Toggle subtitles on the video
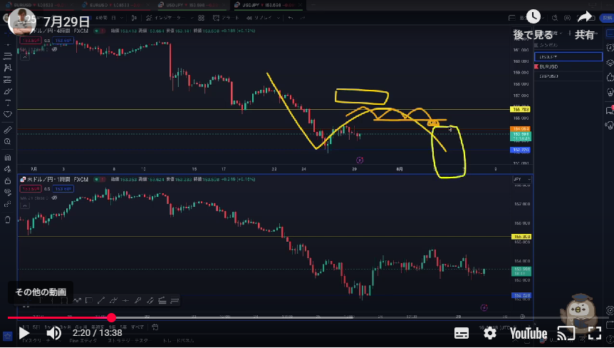Image resolution: width=614 pixels, height=348 pixels. click(462, 333)
